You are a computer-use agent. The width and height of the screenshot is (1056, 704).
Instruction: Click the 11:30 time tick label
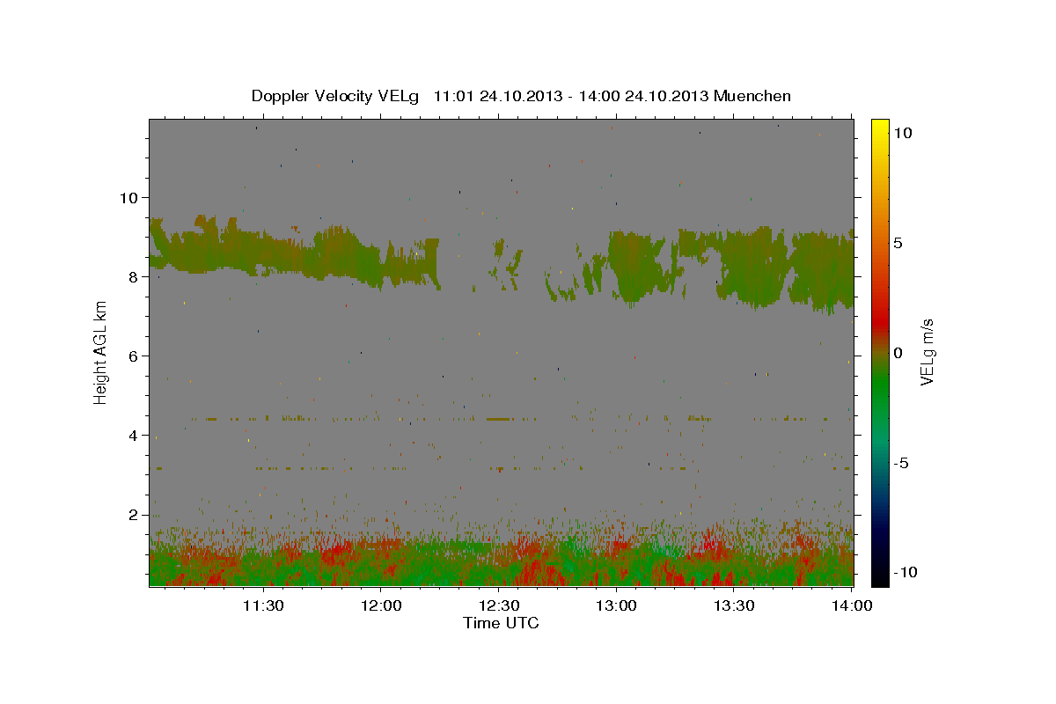click(x=263, y=605)
